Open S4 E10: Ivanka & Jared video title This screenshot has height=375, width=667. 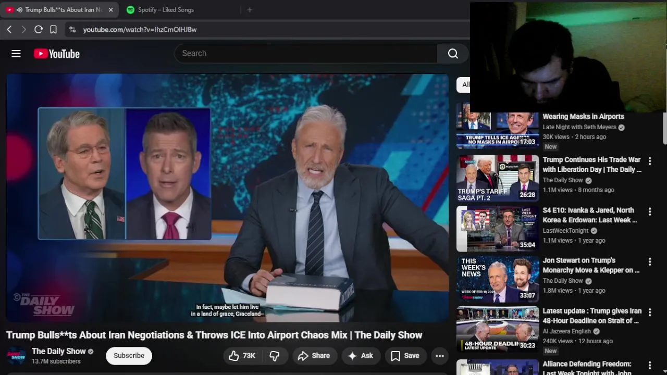(x=590, y=215)
